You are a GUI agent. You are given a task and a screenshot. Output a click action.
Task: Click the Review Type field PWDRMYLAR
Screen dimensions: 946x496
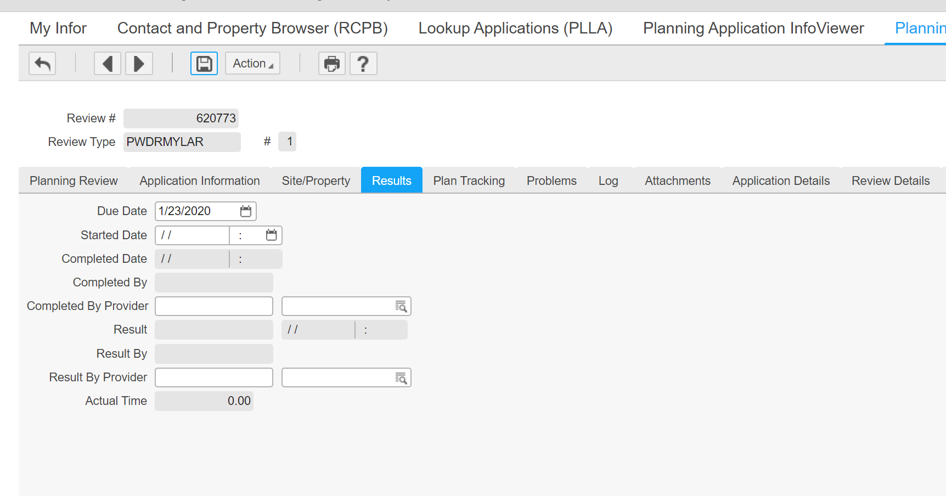tap(182, 142)
